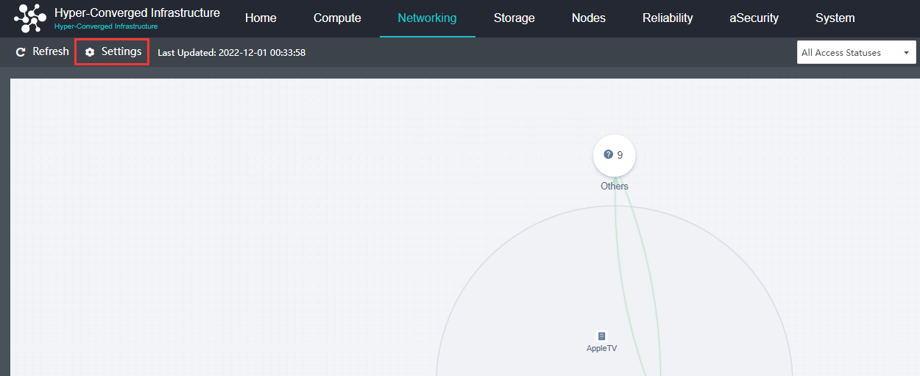The height and width of the screenshot is (376, 920).
Task: Click the access status dropdown arrow
Action: pyautogui.click(x=906, y=53)
